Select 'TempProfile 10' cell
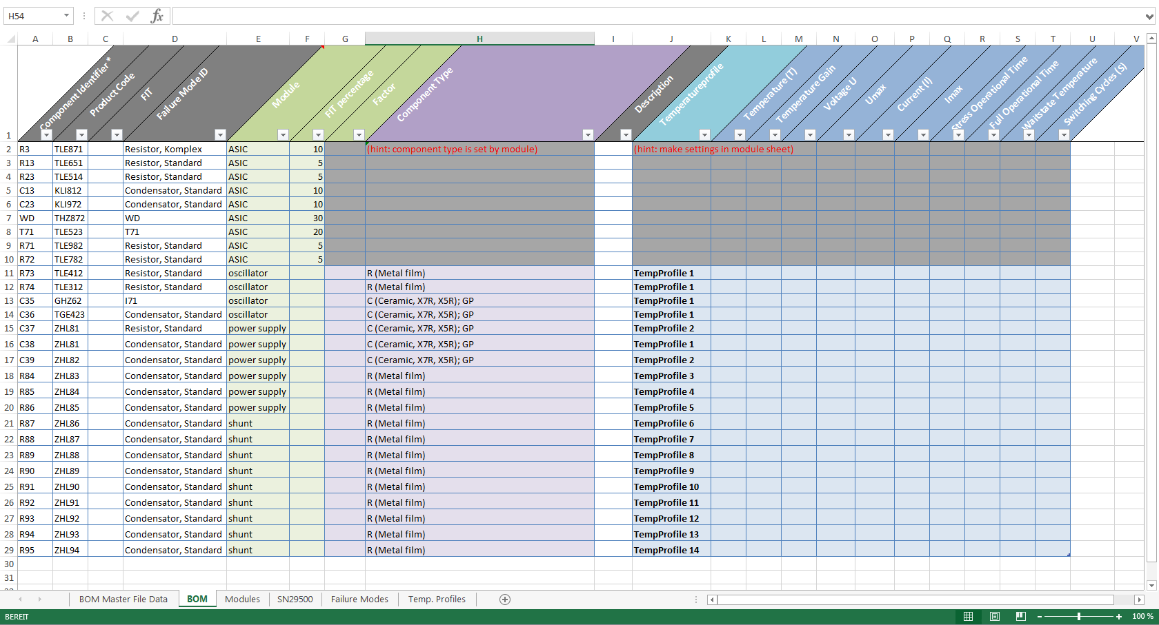This screenshot has height=625, width=1159. (671, 486)
